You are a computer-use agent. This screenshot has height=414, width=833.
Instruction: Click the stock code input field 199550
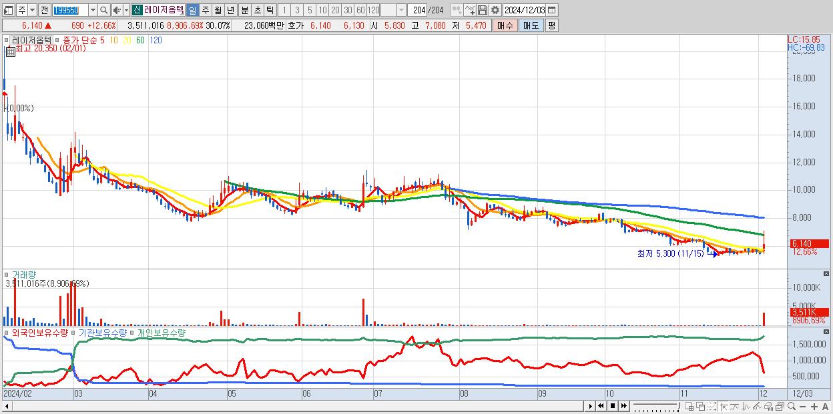[70, 10]
